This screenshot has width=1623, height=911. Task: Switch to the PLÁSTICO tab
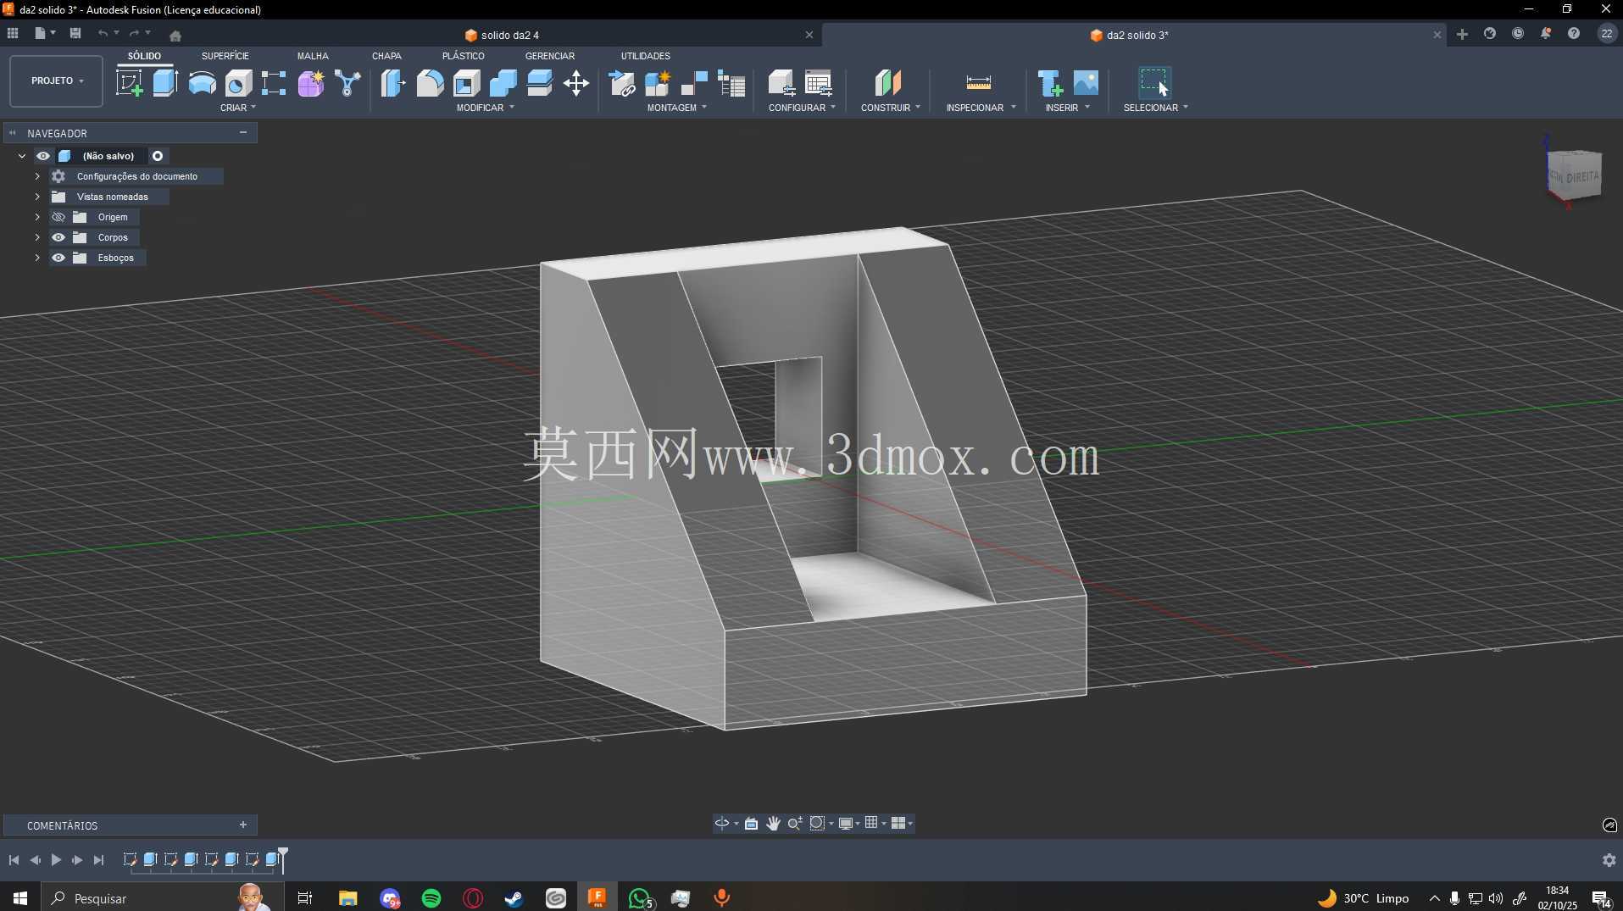pos(464,56)
